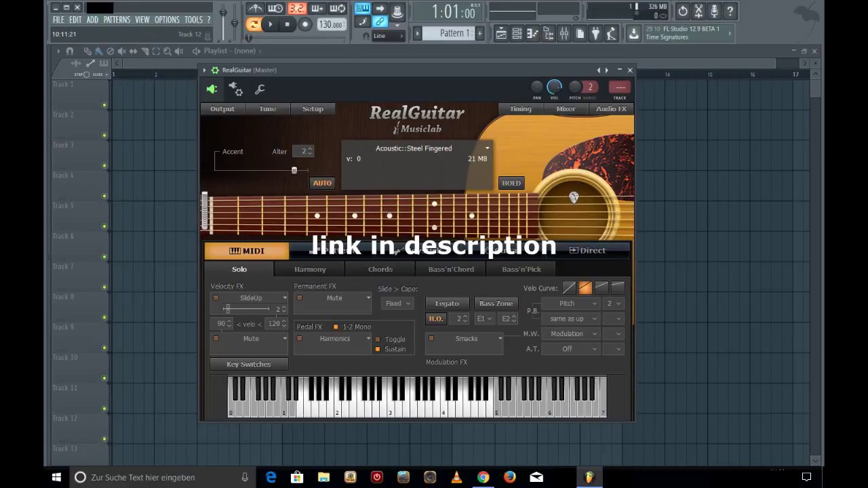Enable the playlist magnet snap icon

[69, 51]
